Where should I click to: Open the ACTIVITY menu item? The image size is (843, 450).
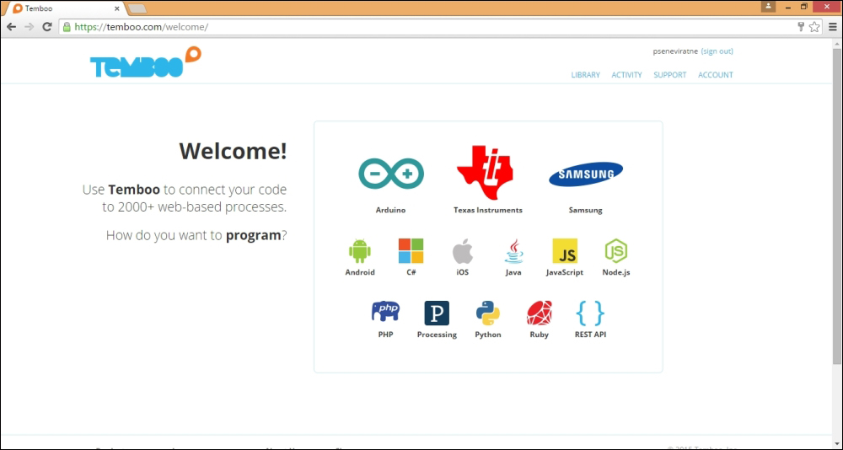tap(627, 75)
